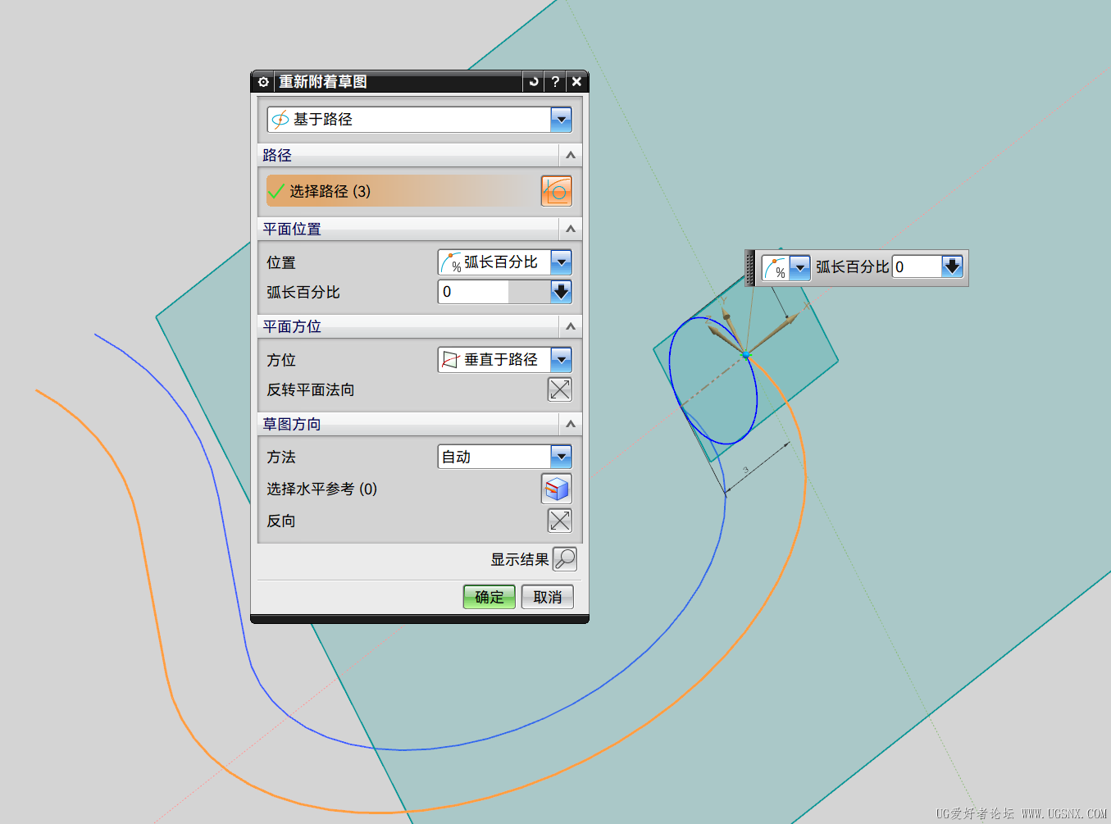The width and height of the screenshot is (1111, 824).
Task: Click the 选择水平参考 face selection icon
Action: coord(557,489)
